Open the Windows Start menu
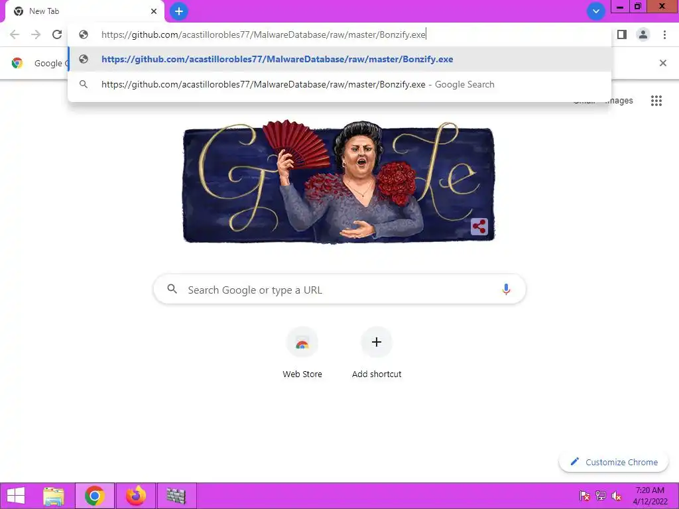 pyautogui.click(x=16, y=496)
